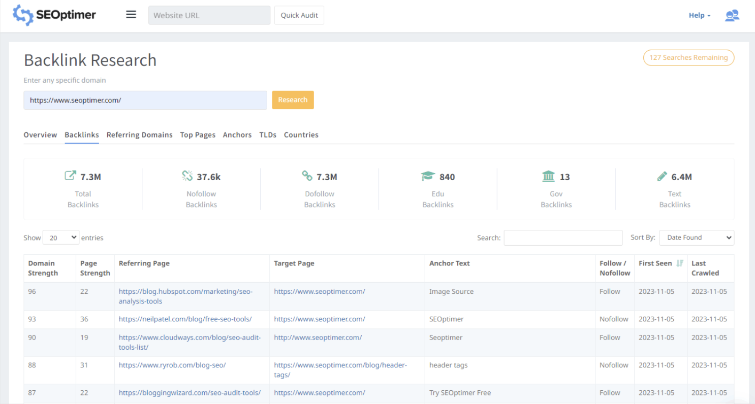Click the SEOptimer gear logo
This screenshot has width=755, height=404.
point(23,15)
